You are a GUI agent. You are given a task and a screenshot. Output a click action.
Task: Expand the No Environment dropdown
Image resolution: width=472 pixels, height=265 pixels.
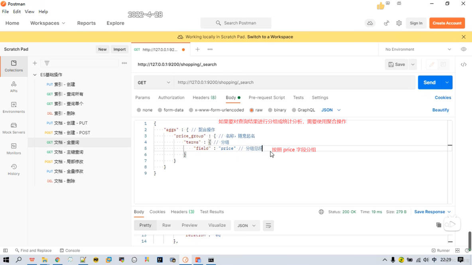pyautogui.click(x=417, y=49)
